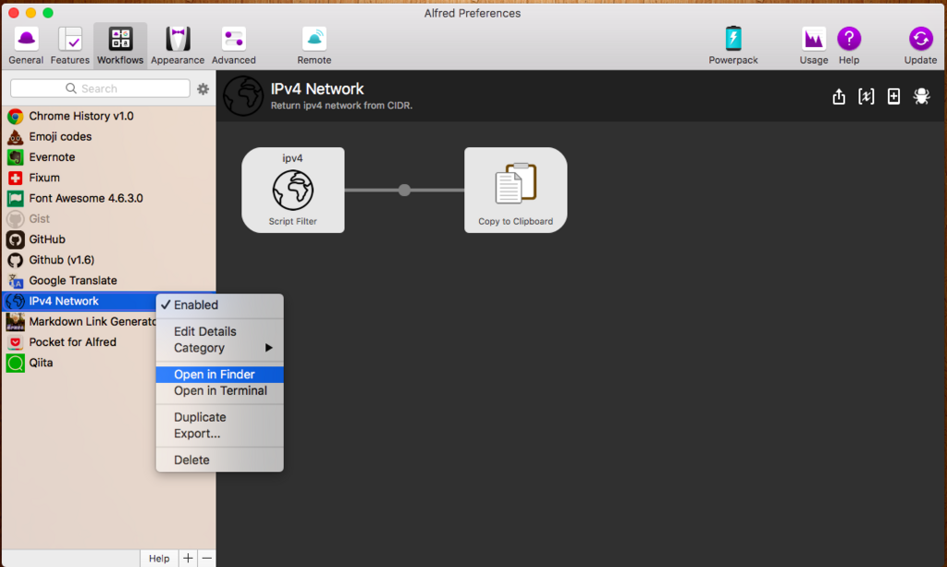
Task: Click the workflow list gear icon
Action: coord(203,89)
